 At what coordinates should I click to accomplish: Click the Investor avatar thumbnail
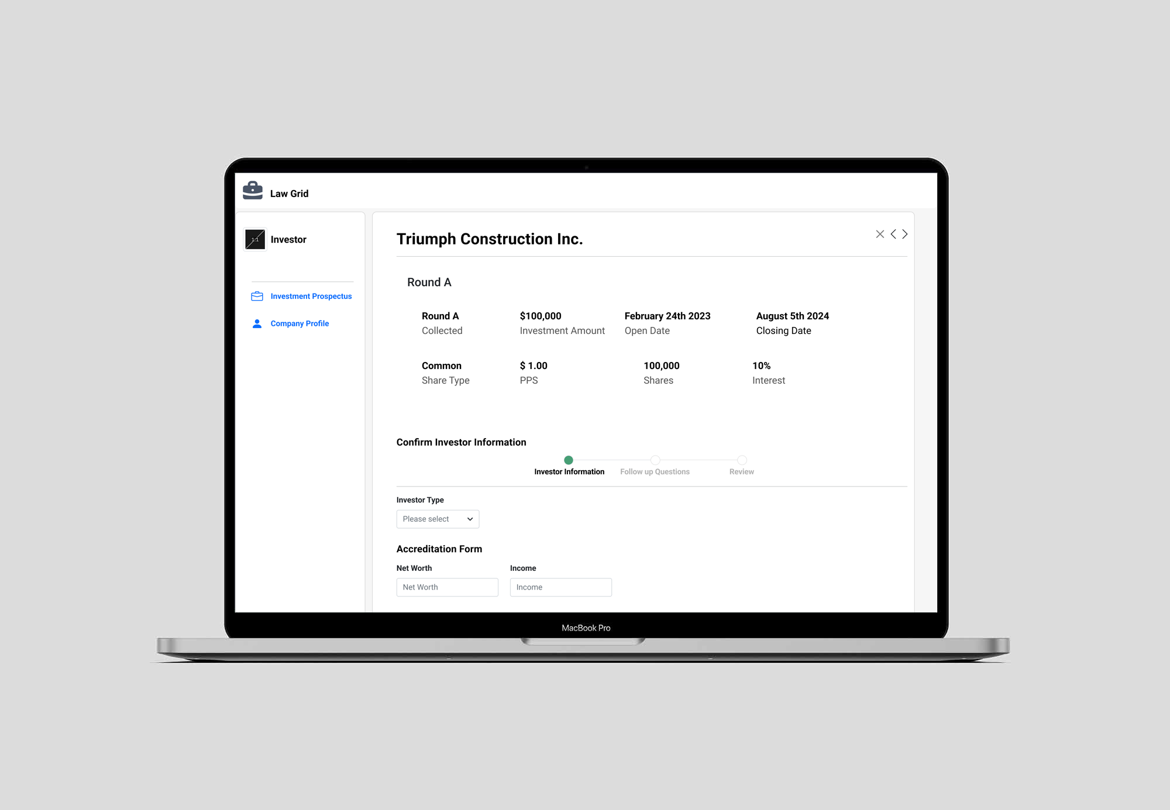point(255,239)
